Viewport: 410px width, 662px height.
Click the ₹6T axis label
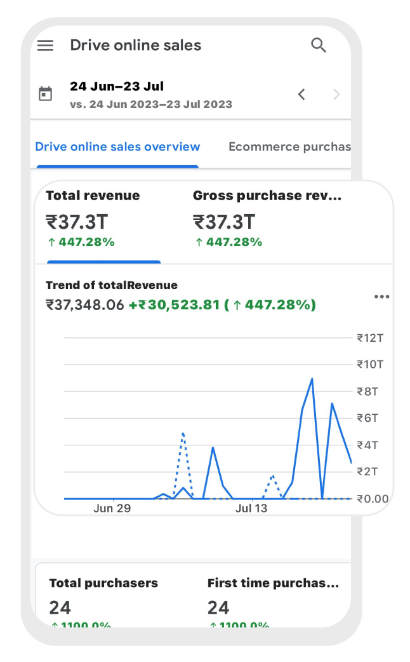367,418
